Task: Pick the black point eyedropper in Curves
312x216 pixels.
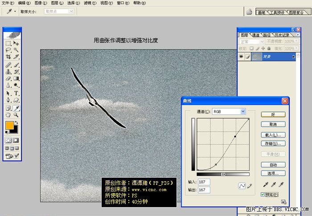Action: click(266, 184)
